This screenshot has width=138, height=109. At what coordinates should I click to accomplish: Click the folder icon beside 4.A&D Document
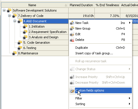(x=20, y=21)
